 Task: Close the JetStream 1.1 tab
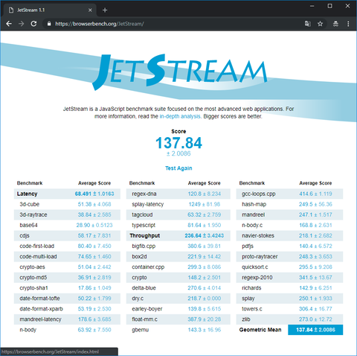click(x=90, y=10)
